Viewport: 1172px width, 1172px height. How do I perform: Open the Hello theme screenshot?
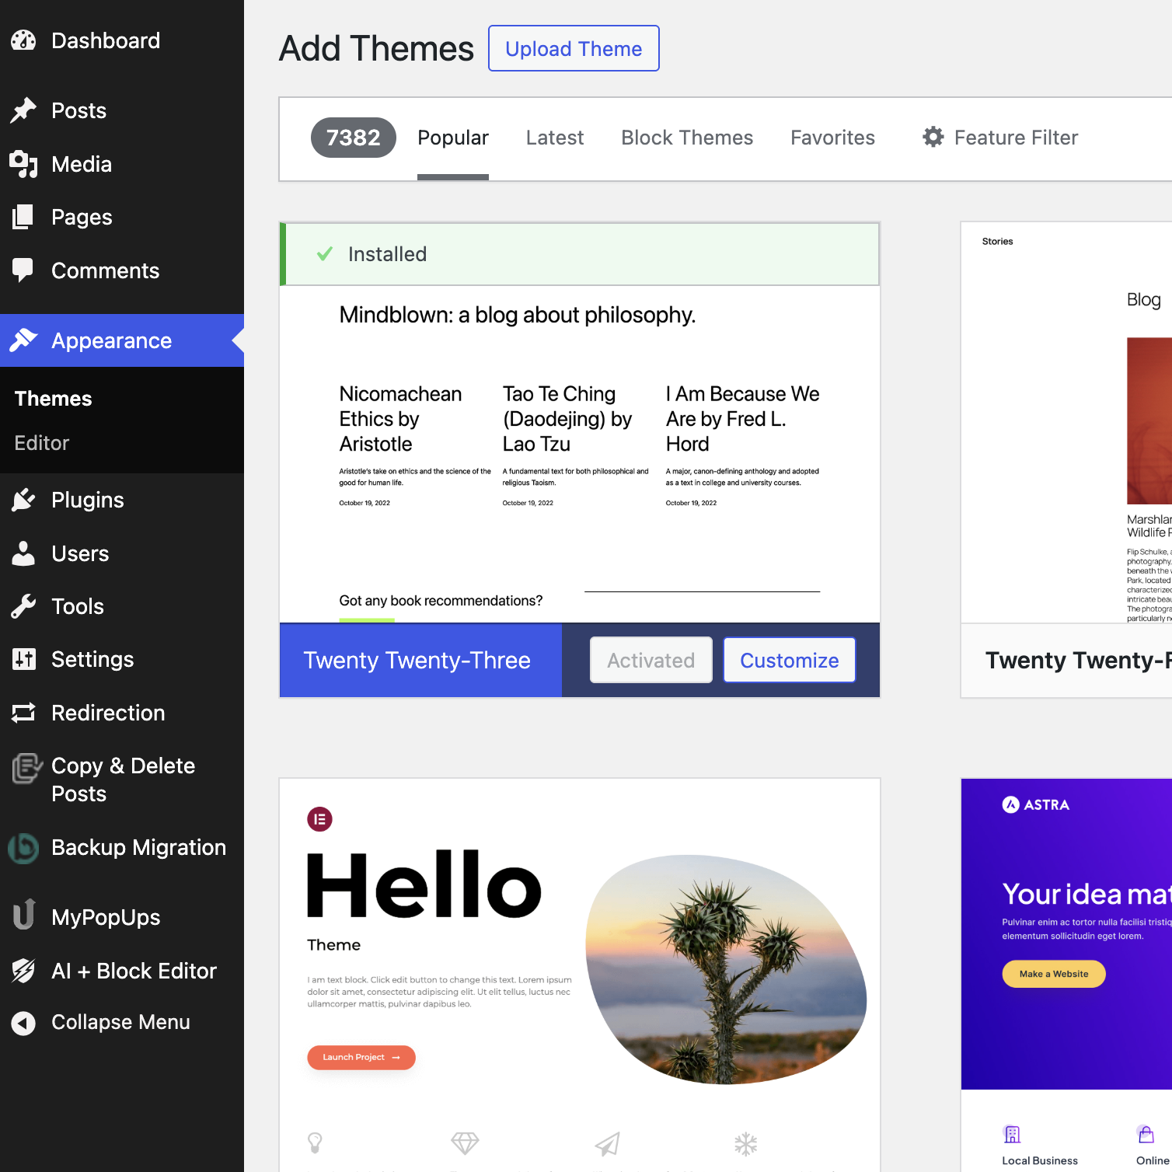(580, 975)
